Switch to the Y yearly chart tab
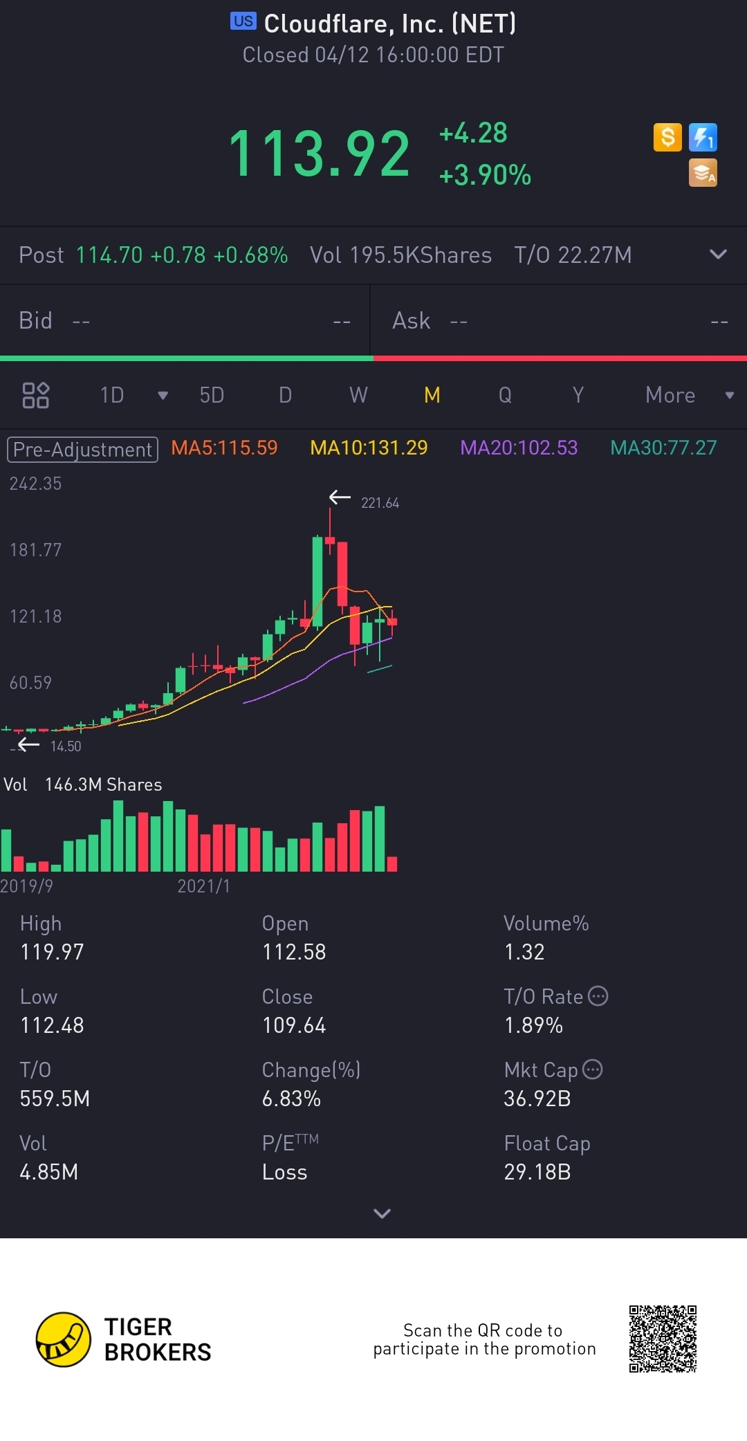 [x=578, y=395]
